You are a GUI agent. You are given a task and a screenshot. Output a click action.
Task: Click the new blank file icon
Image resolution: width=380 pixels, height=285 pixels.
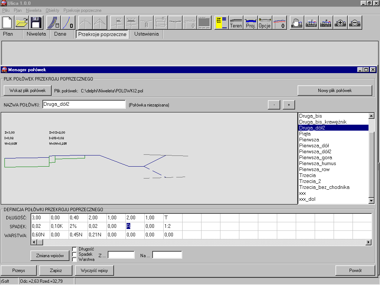pos(7,23)
